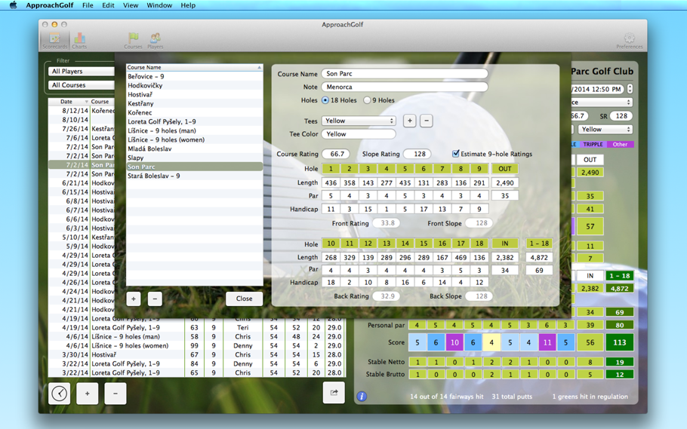This screenshot has width=687, height=429.
Task: Edit the Course Name field Son Parc
Action: [x=405, y=74]
